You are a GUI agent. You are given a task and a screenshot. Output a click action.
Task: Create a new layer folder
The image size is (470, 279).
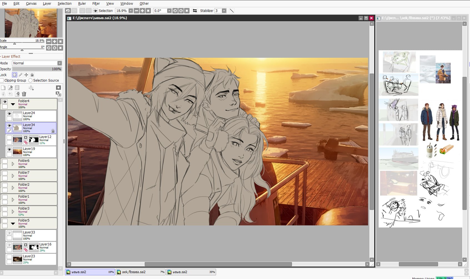coord(17,88)
